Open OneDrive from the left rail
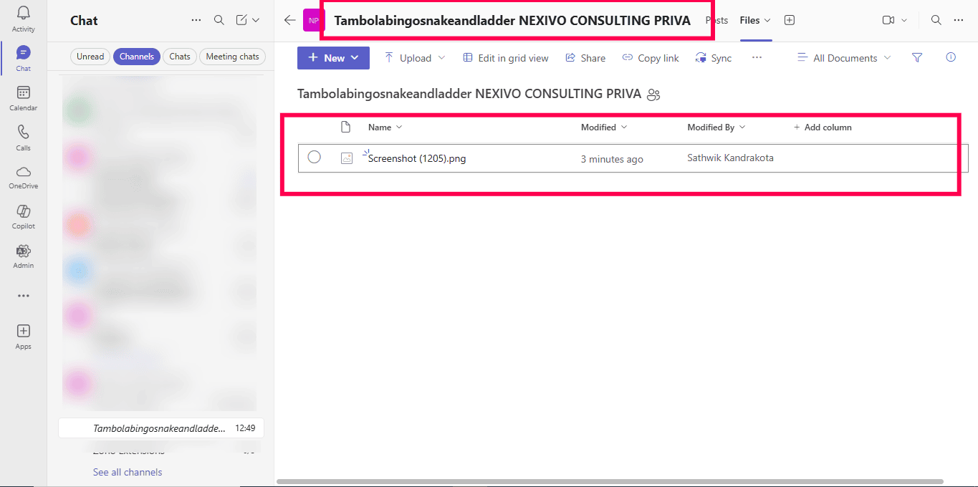 click(x=23, y=177)
